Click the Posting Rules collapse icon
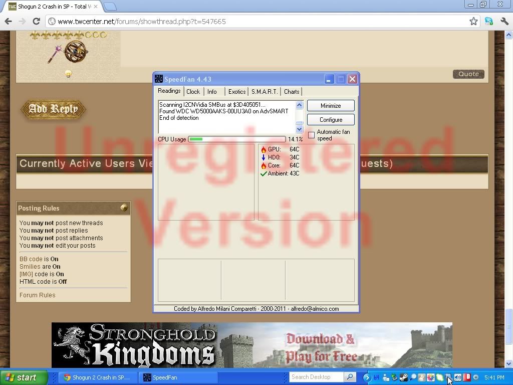 (124, 208)
